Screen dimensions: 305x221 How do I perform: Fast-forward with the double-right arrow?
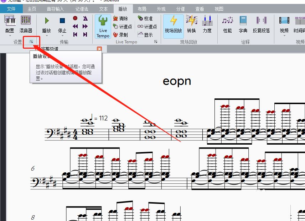coord(85,26)
